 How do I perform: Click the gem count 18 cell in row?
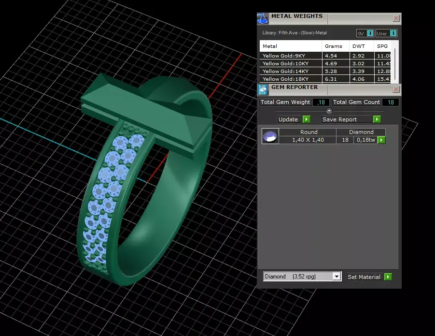tap(345, 140)
